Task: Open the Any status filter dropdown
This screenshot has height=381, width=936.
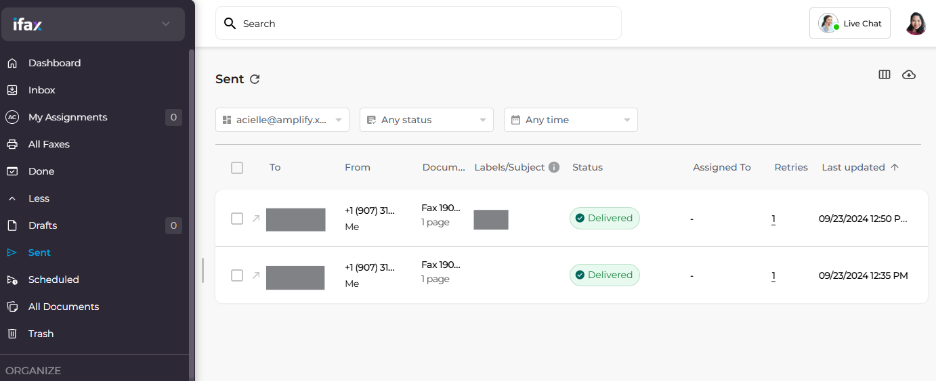Action: click(426, 120)
